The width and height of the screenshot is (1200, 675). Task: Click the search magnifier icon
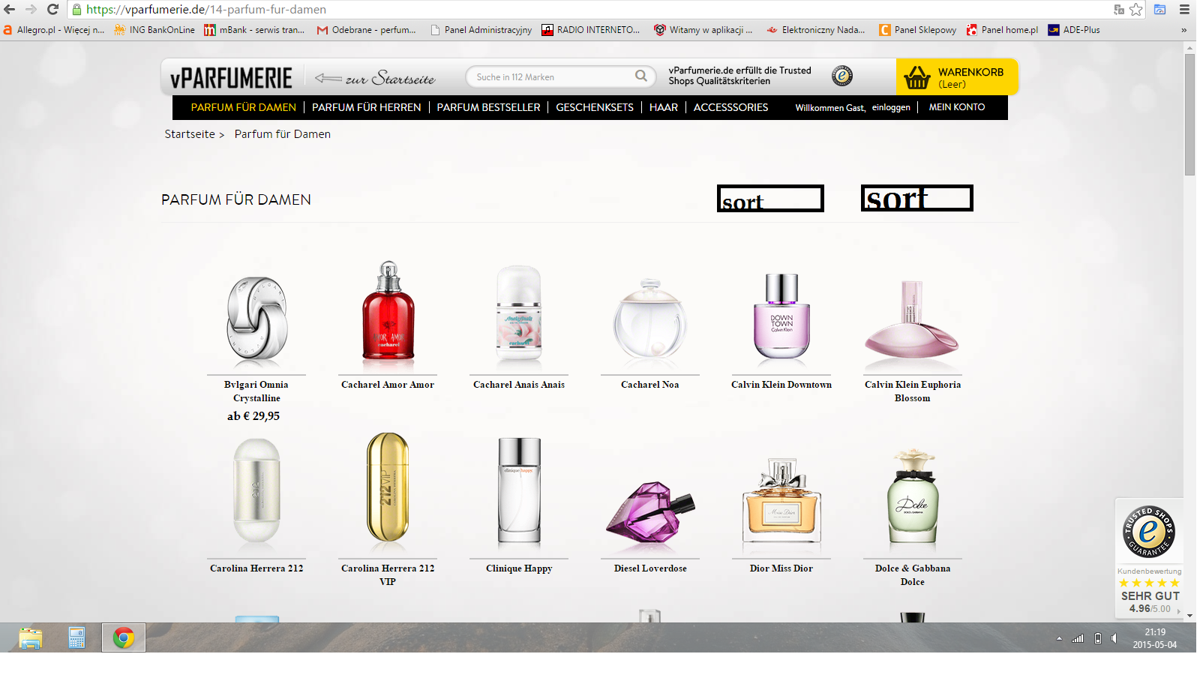641,76
